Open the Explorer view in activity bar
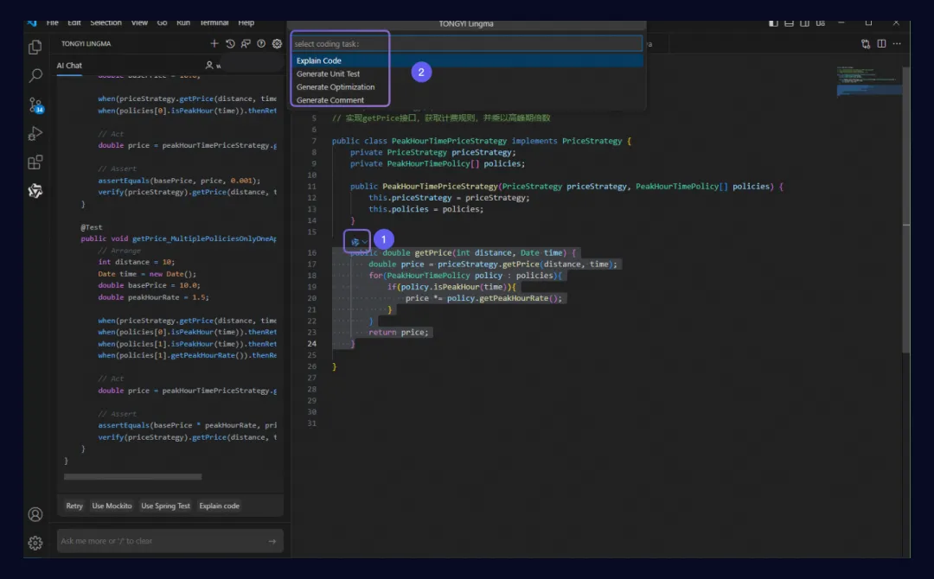This screenshot has height=579, width=934. 35,47
